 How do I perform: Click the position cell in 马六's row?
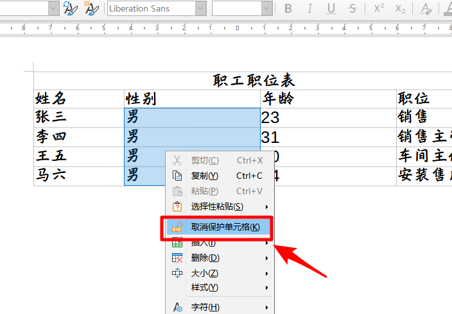point(424,175)
